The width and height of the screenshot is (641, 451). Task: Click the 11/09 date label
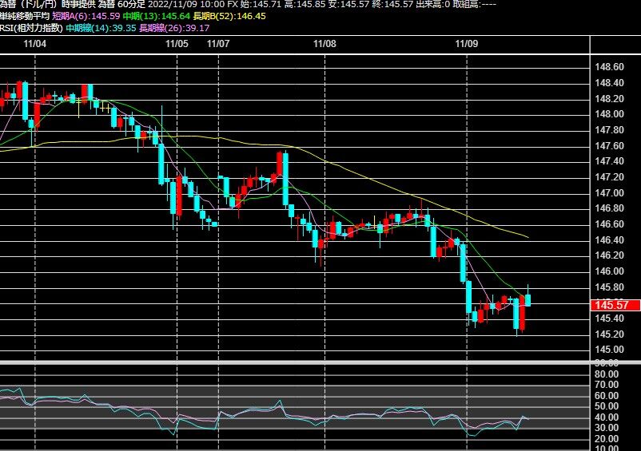(x=467, y=44)
